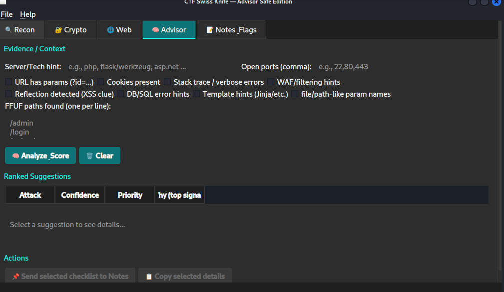Viewport: 504px width, 292px height.
Task: Switch to the Crypto tab
Action: pyautogui.click(x=71, y=30)
